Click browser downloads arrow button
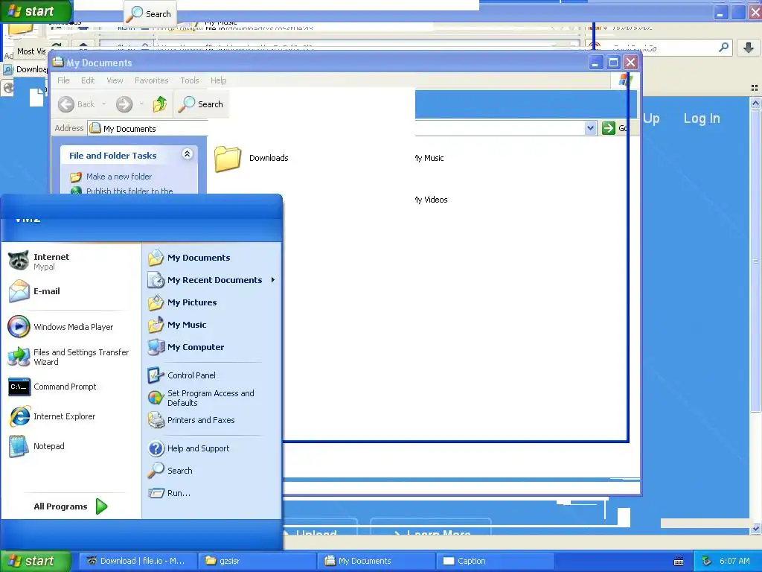Viewport: 762px width, 572px height. click(749, 48)
